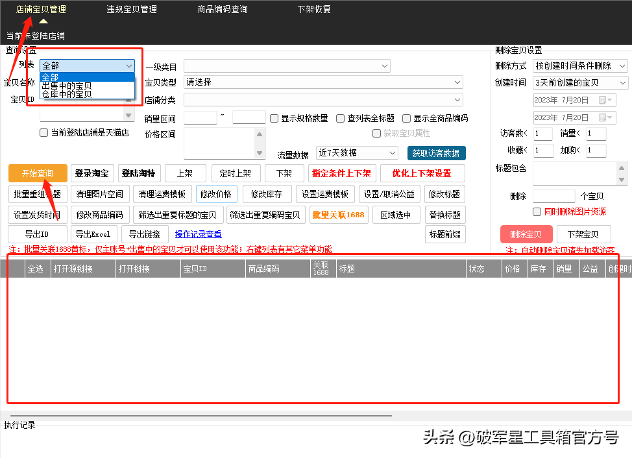
Task: Click the 访客数< input field
Action: (x=543, y=134)
